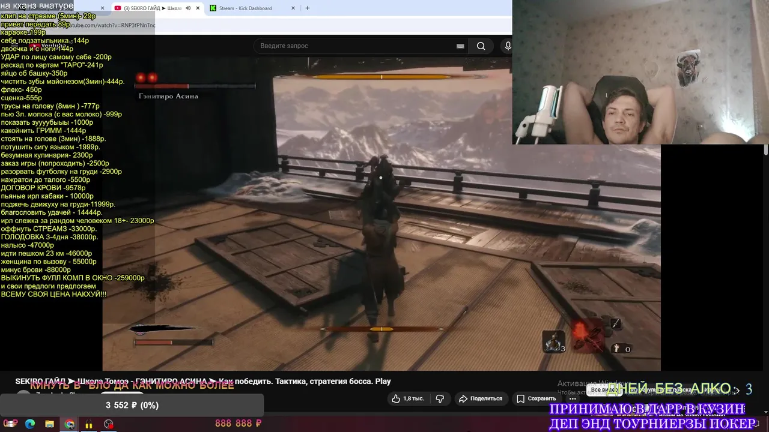This screenshot has height=432, width=769.
Task: Switch to the SEKIRO ГАЙД YouTube tab
Action: (x=156, y=8)
